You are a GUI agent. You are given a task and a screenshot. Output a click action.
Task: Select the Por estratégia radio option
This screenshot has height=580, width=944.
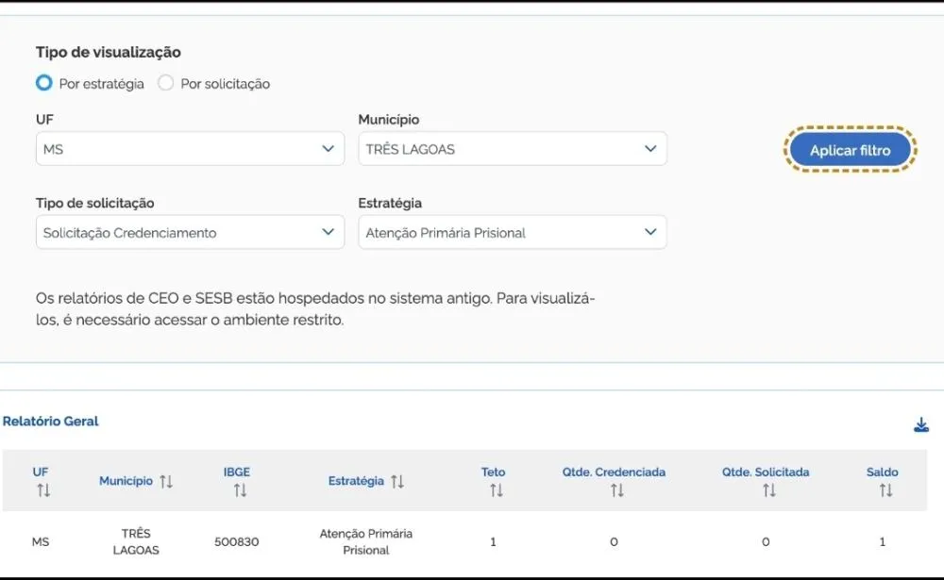pos(43,83)
